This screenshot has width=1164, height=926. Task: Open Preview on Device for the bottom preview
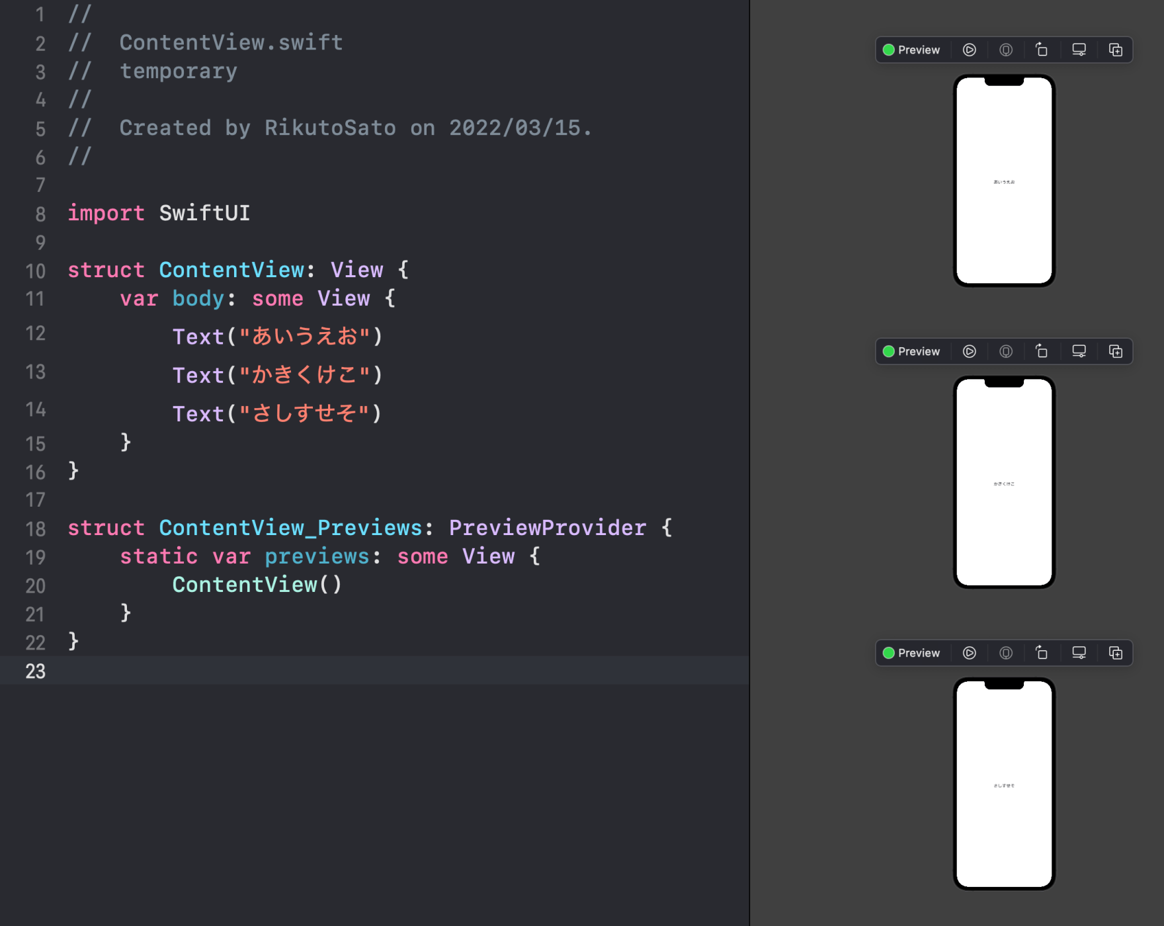[1079, 653]
